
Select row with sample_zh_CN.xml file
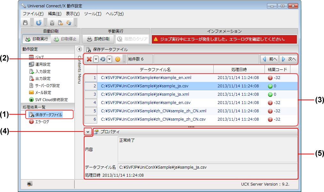coord(191,111)
